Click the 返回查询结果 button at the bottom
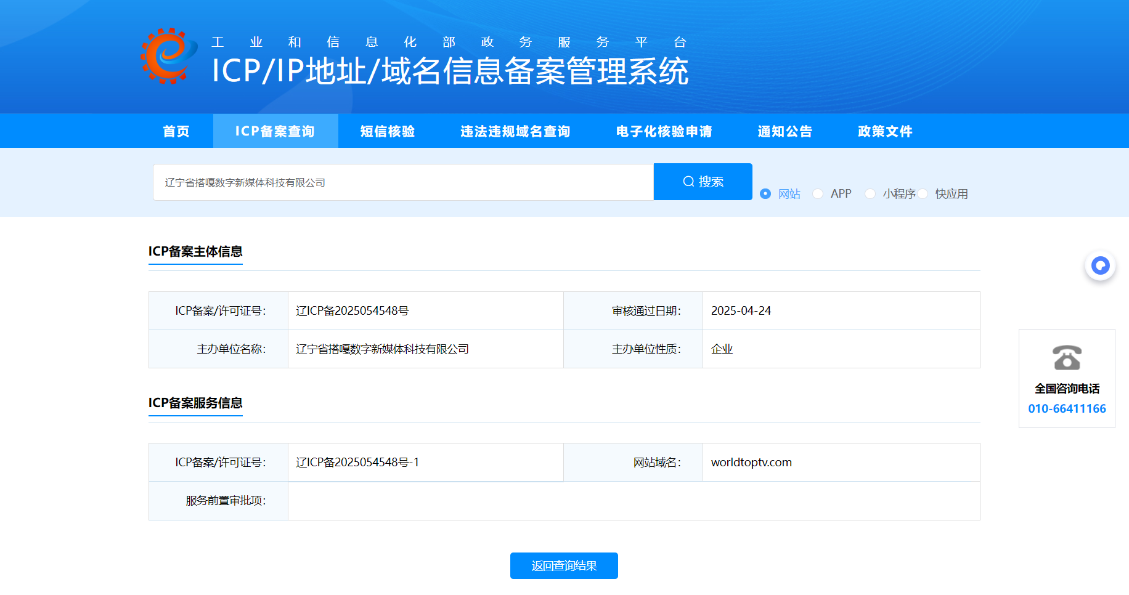1129x595 pixels. point(563,565)
